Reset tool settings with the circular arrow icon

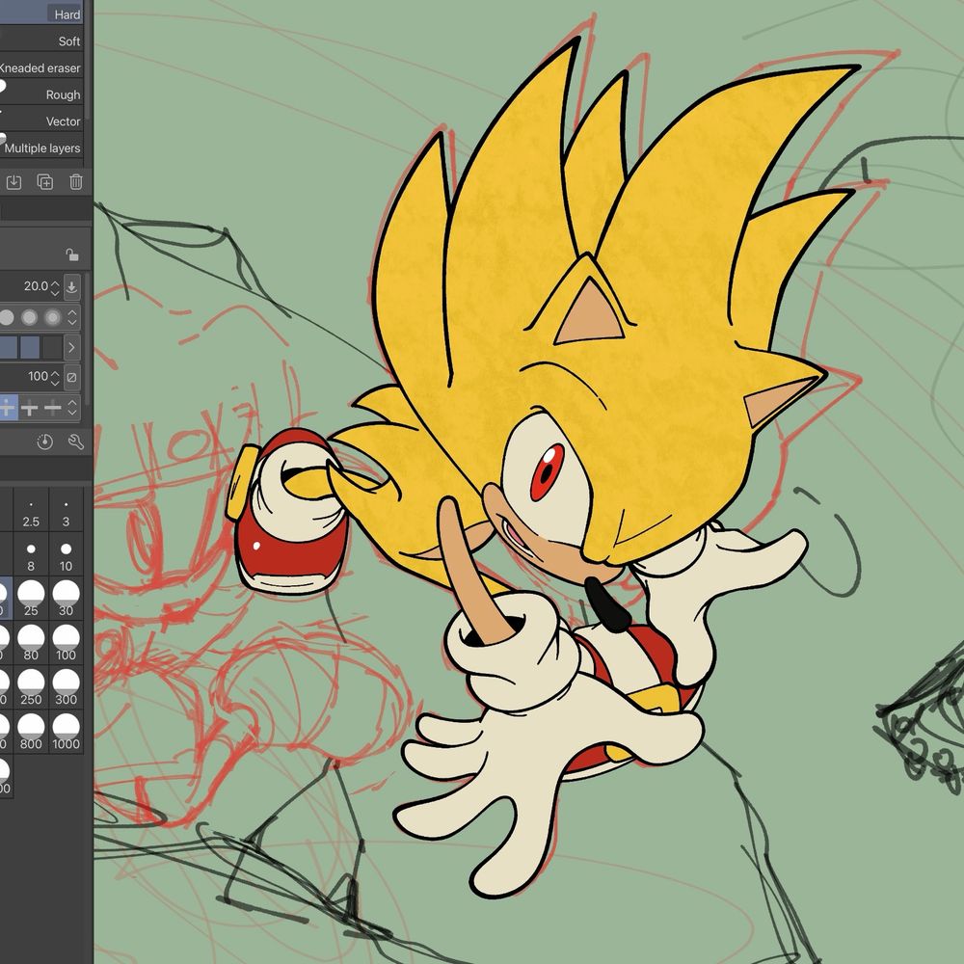click(x=45, y=442)
